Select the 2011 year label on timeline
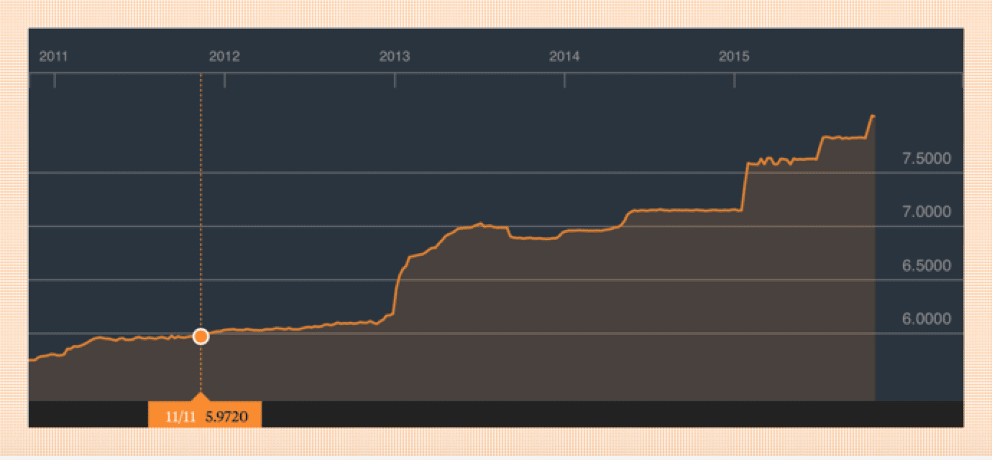 [x=53, y=57]
